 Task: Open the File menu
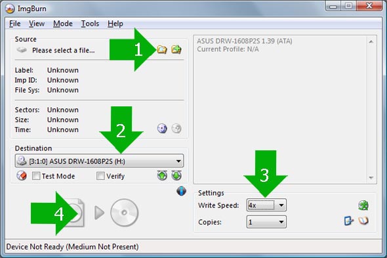coord(15,24)
